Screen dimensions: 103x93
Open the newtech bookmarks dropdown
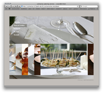(59, 9)
